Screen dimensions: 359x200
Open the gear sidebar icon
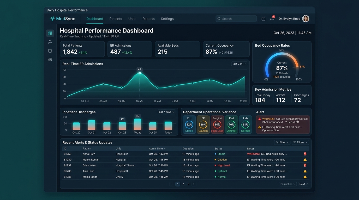(50, 60)
